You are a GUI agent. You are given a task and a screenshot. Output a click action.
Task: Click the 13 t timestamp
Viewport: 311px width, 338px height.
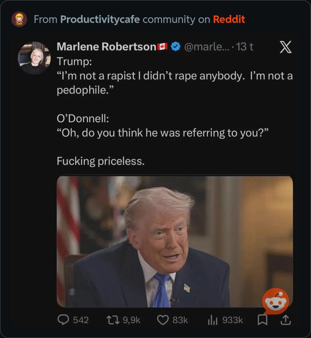click(245, 47)
